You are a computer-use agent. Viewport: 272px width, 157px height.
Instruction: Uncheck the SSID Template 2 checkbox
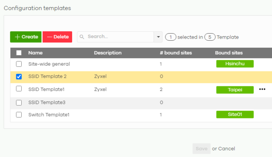coord(19,76)
